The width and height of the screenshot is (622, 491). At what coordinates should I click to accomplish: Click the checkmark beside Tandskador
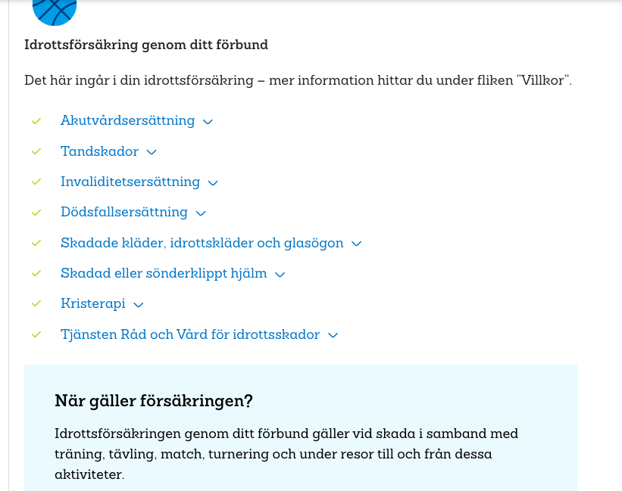click(36, 151)
